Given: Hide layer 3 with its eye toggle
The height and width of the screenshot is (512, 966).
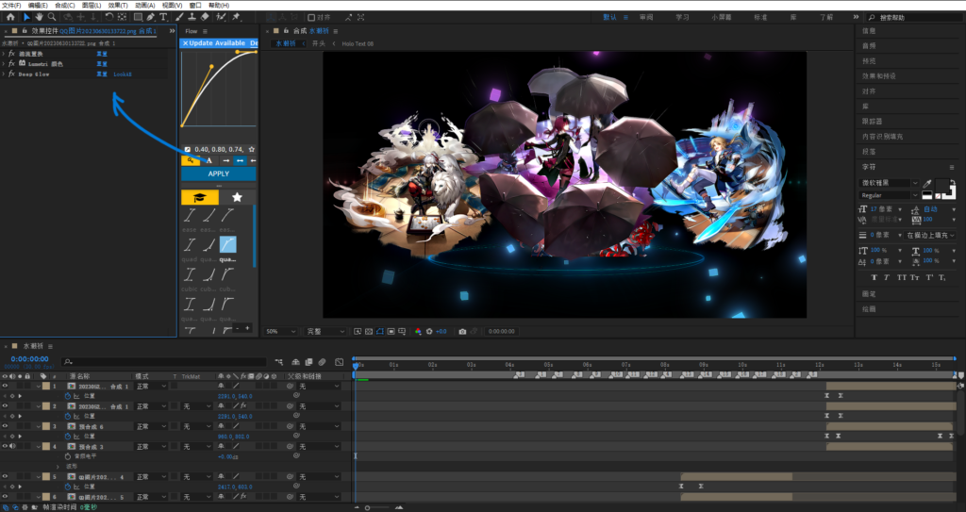Looking at the screenshot, I should pos(5,426).
